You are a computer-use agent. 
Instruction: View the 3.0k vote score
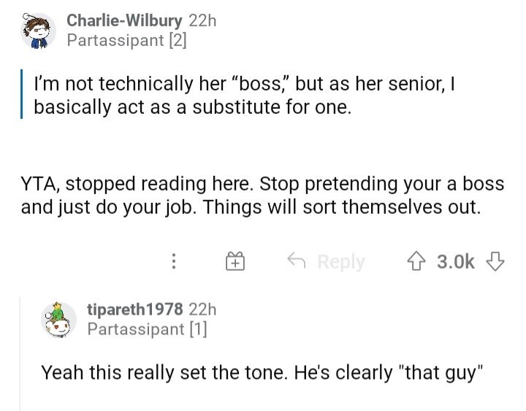(456, 262)
